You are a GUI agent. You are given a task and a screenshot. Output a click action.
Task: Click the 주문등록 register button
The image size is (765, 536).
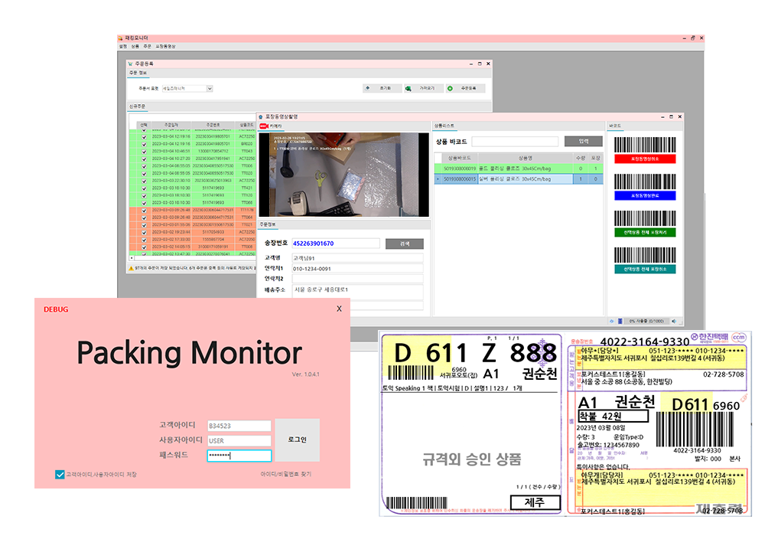point(465,88)
